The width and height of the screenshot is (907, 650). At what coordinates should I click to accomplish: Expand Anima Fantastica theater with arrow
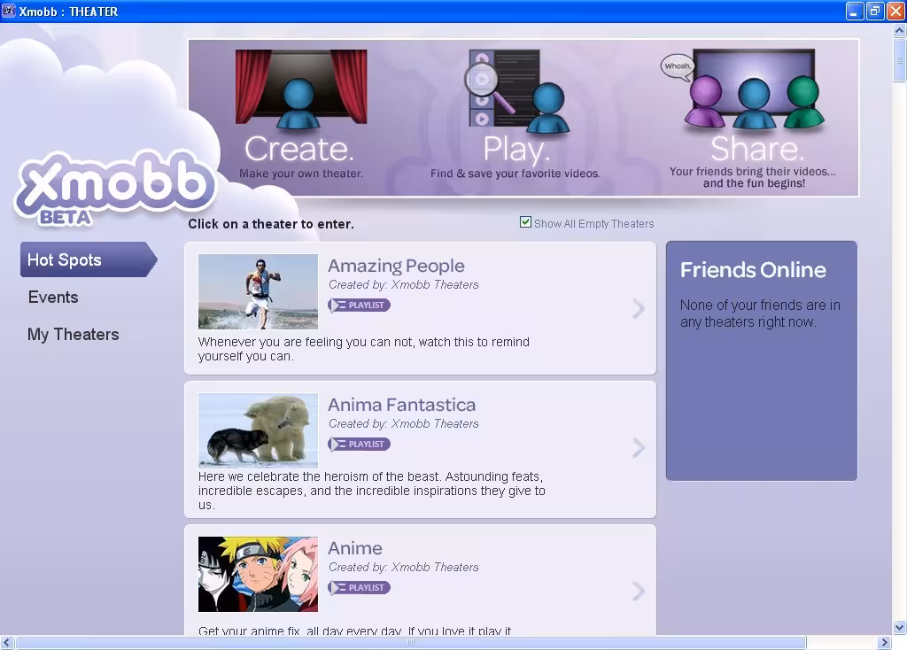point(638,448)
